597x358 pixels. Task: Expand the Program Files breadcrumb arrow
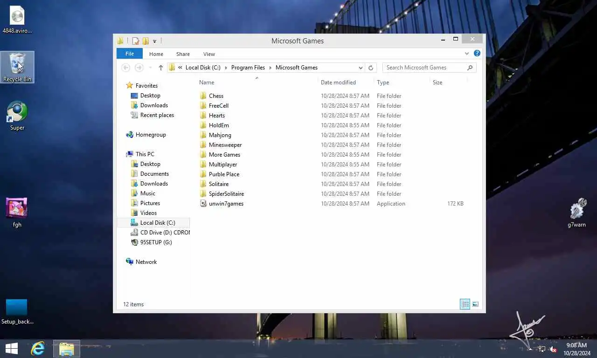point(270,68)
